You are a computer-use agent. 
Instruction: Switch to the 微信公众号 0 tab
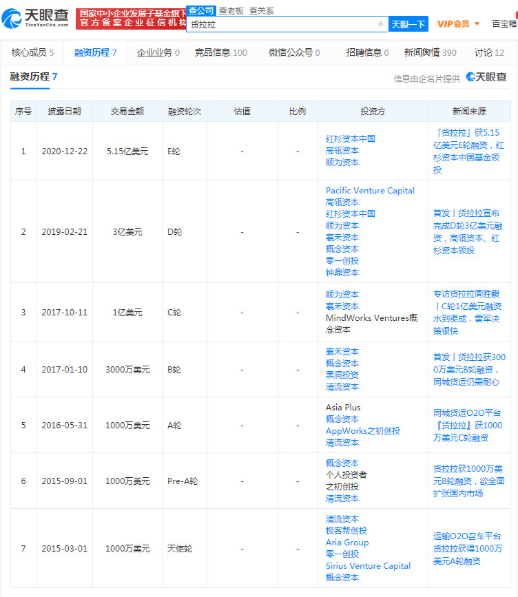pyautogui.click(x=294, y=52)
